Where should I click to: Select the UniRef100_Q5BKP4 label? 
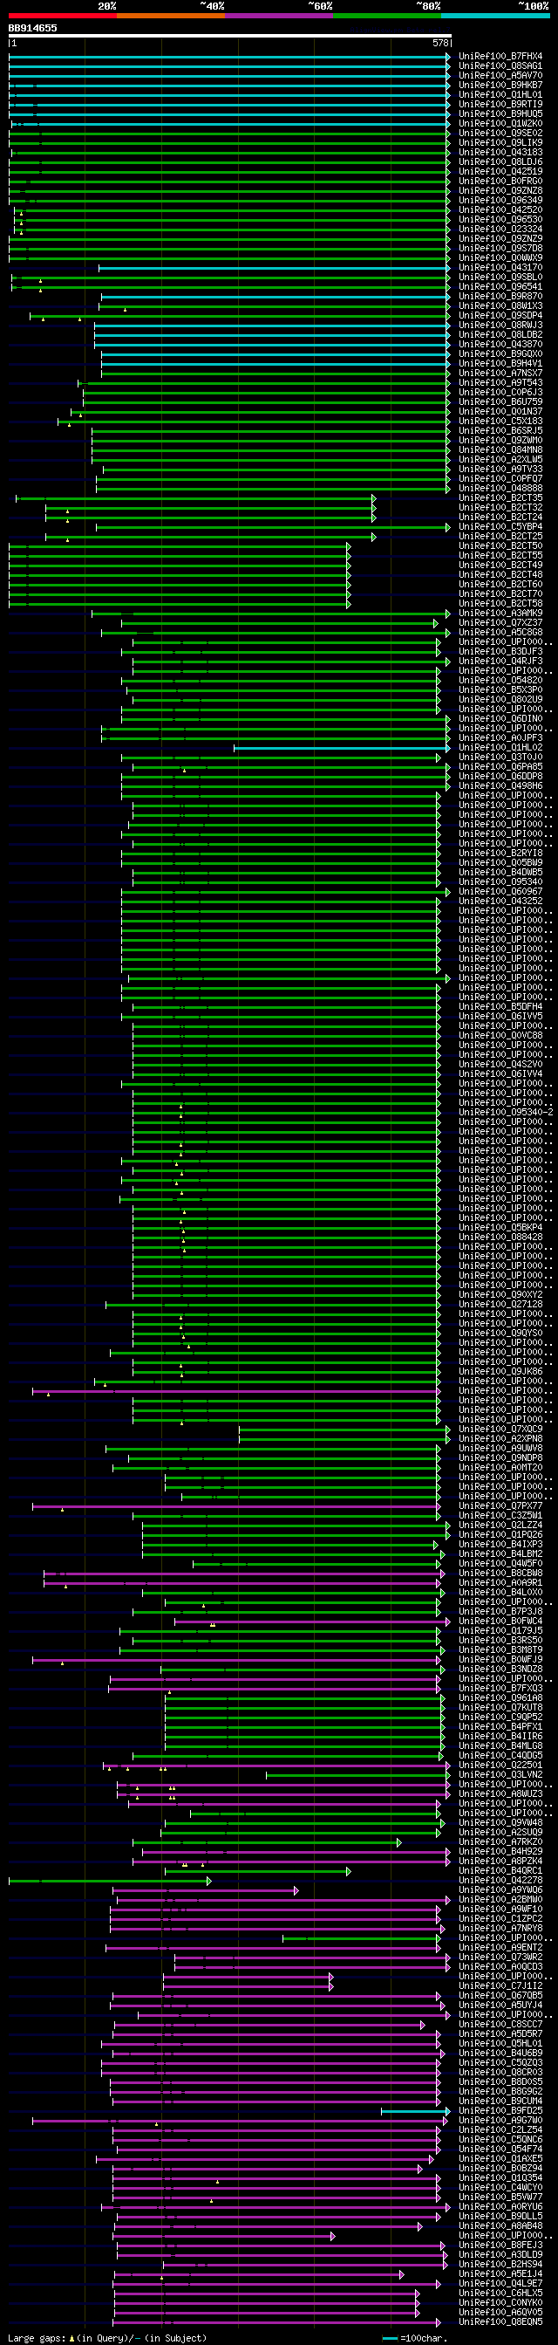[500, 1228]
